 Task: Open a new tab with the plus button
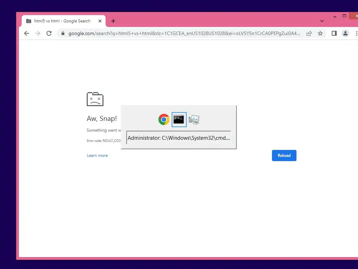113,21
